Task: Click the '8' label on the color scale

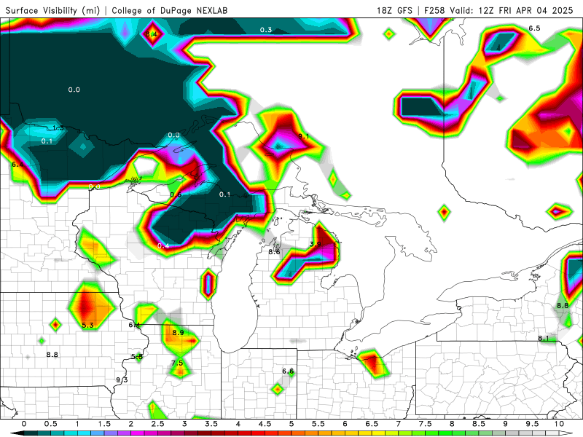Action: pos(452,424)
